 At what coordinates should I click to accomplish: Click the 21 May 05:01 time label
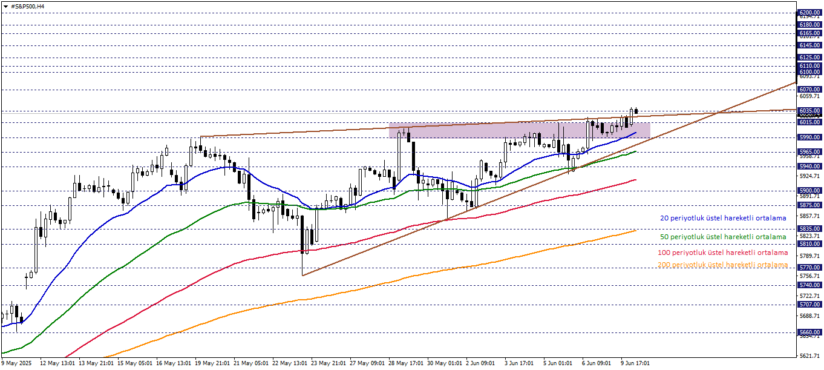point(251,364)
